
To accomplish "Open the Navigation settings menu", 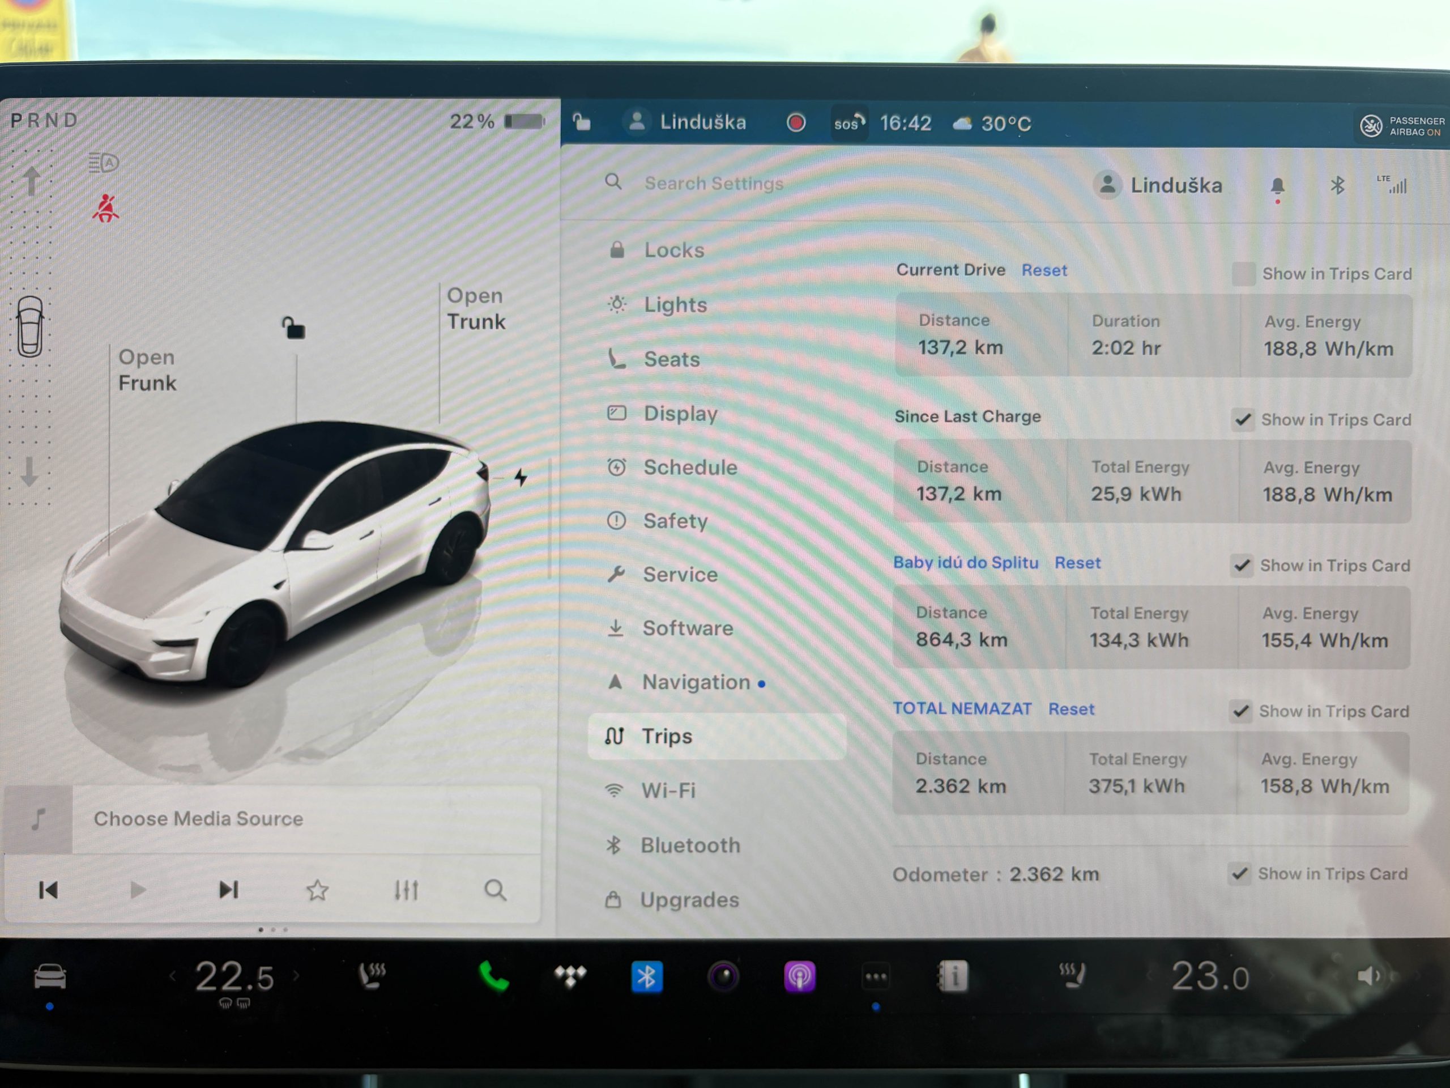I will point(718,682).
